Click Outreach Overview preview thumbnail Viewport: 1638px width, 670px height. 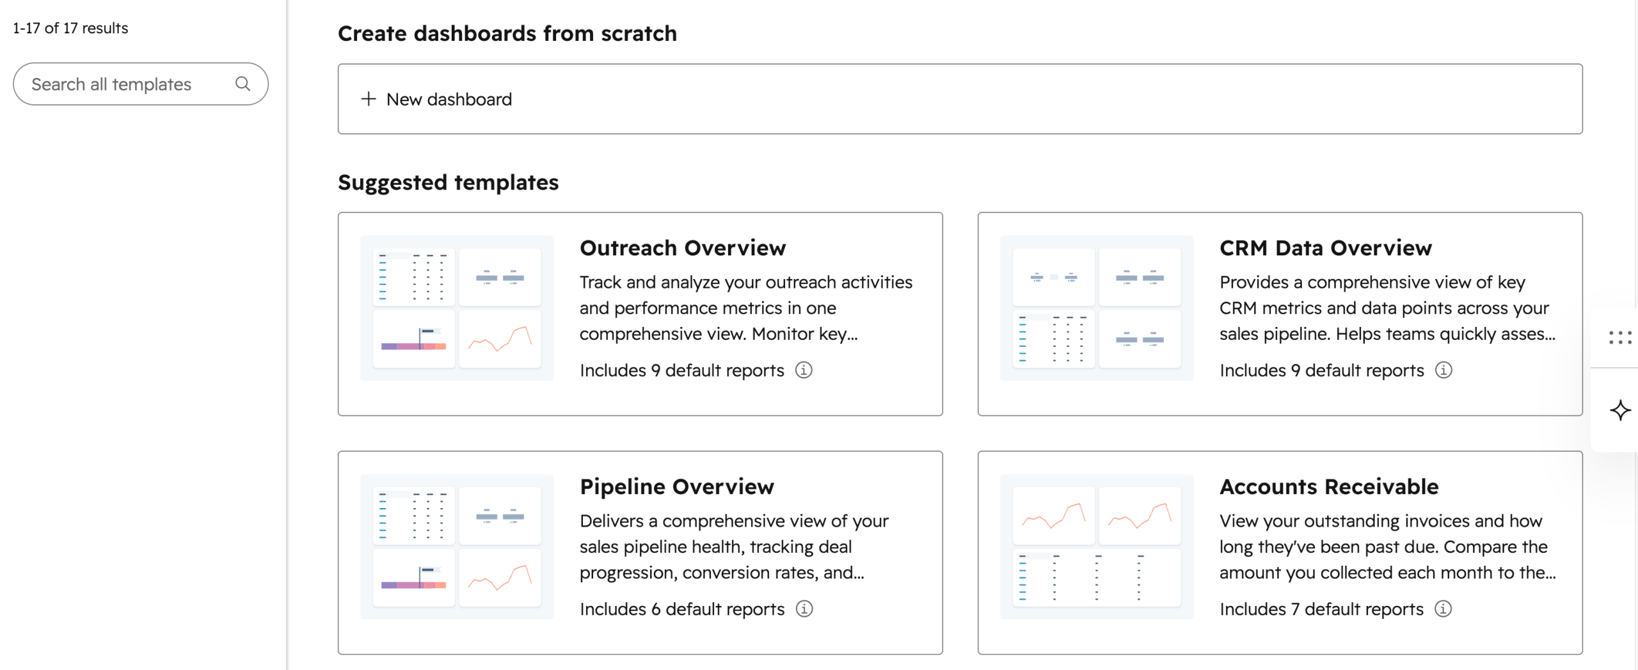click(457, 308)
